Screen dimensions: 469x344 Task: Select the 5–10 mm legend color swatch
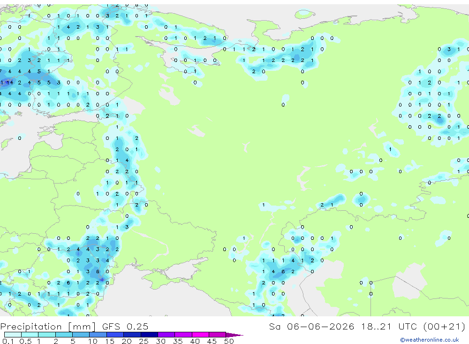pyautogui.click(x=81, y=335)
